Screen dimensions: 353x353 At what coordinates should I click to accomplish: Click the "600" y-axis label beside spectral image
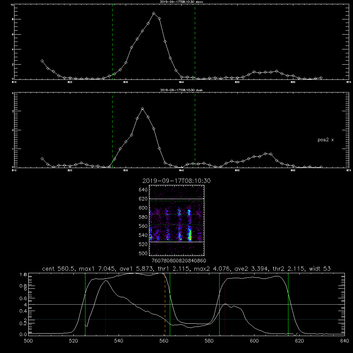pos(143,208)
